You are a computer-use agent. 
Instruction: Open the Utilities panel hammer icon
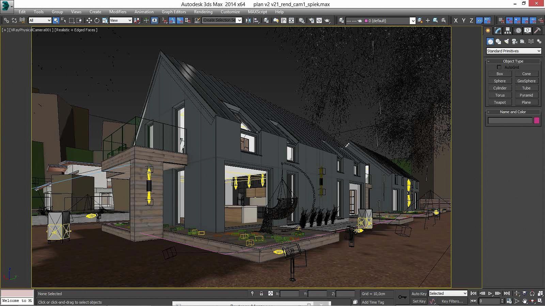pyautogui.click(x=537, y=31)
